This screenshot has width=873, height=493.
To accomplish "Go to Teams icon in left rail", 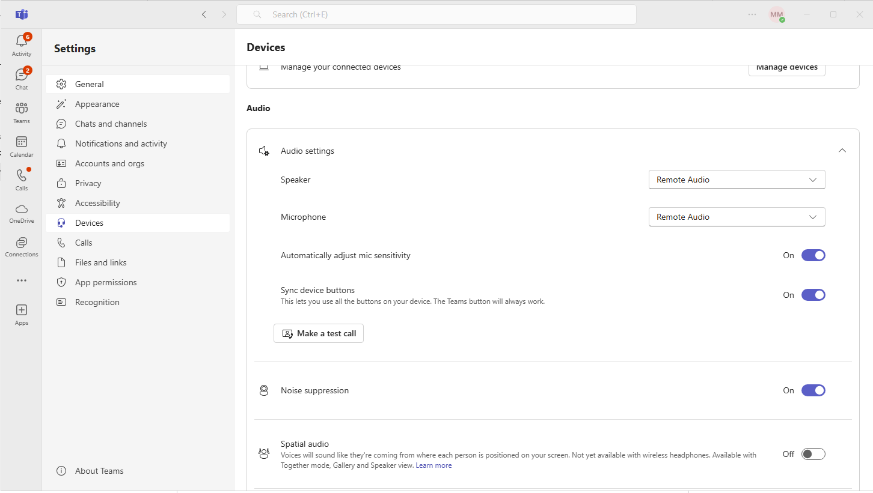I will pyautogui.click(x=22, y=109).
